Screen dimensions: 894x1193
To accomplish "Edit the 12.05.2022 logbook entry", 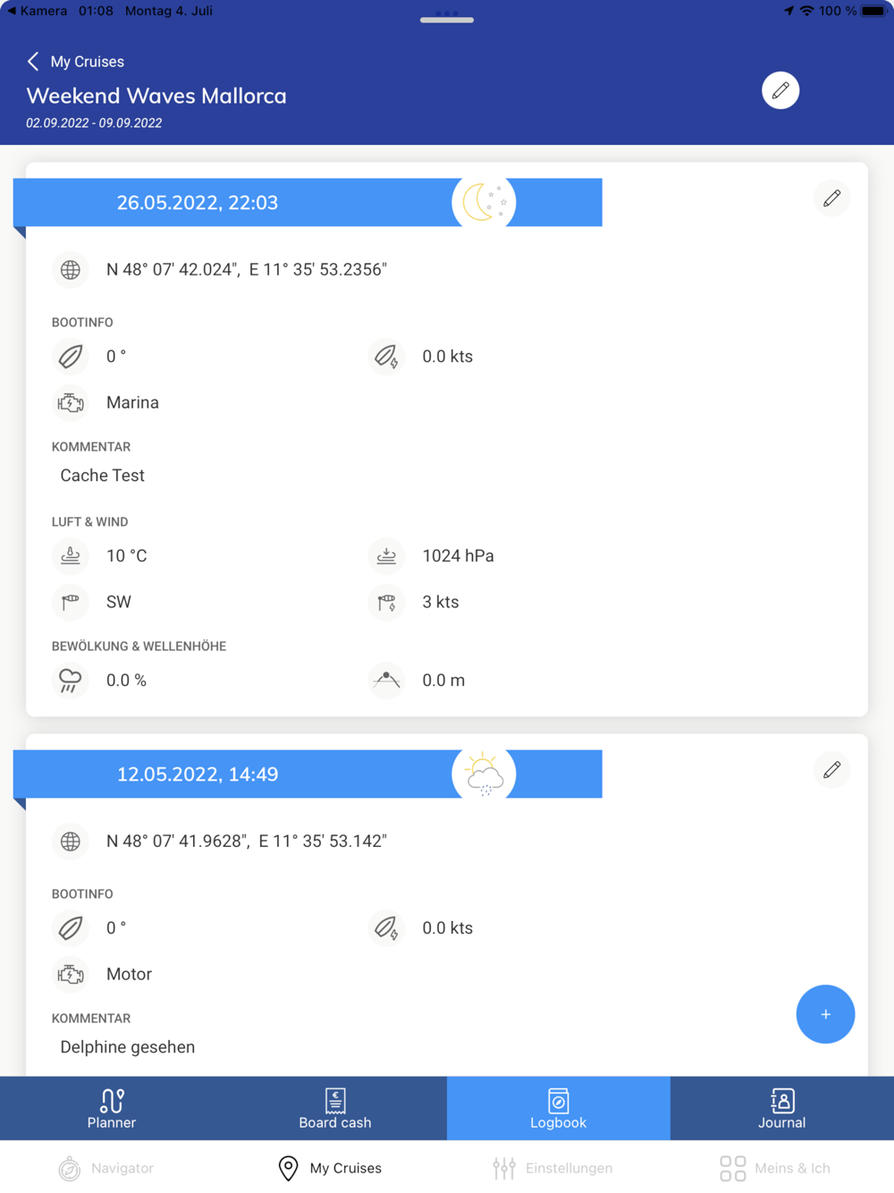I will click(831, 770).
